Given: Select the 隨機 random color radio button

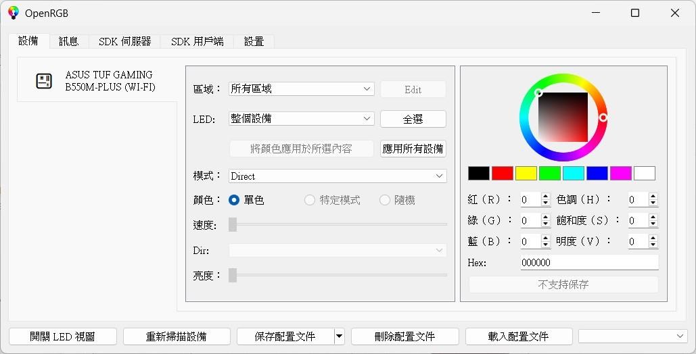Looking at the screenshot, I should [385, 200].
